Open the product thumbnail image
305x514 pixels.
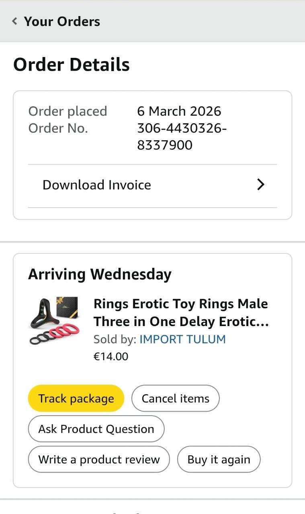pos(54,321)
